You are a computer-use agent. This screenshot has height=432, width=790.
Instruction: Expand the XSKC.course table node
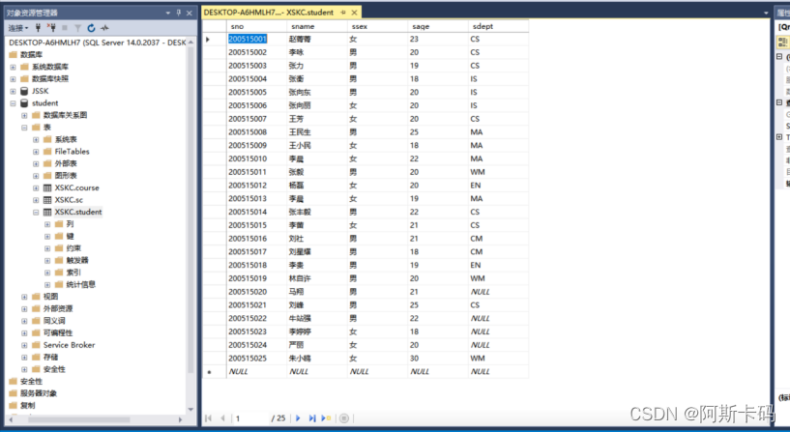[x=36, y=187]
